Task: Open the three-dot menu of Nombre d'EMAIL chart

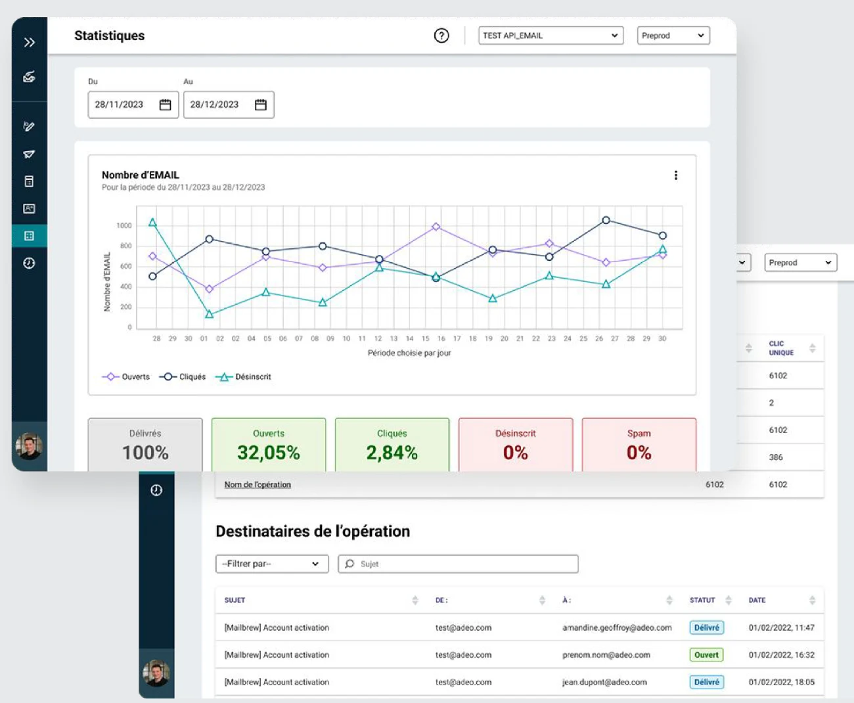Action: [676, 175]
